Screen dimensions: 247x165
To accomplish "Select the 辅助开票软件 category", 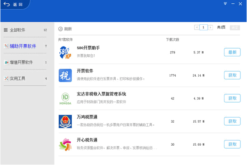I will tap(25, 46).
